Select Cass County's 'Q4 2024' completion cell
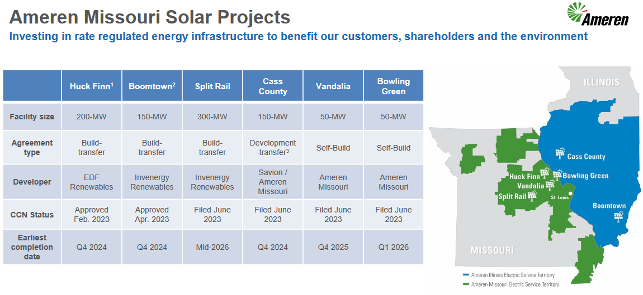Viewport: 643px width, 295px height. (x=273, y=247)
